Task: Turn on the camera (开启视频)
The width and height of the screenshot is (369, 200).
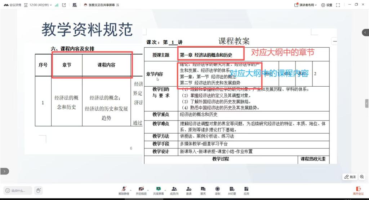Action: click(x=141, y=190)
